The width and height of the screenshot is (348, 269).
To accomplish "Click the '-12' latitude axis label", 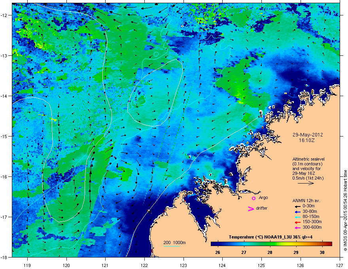I will 4,15.
